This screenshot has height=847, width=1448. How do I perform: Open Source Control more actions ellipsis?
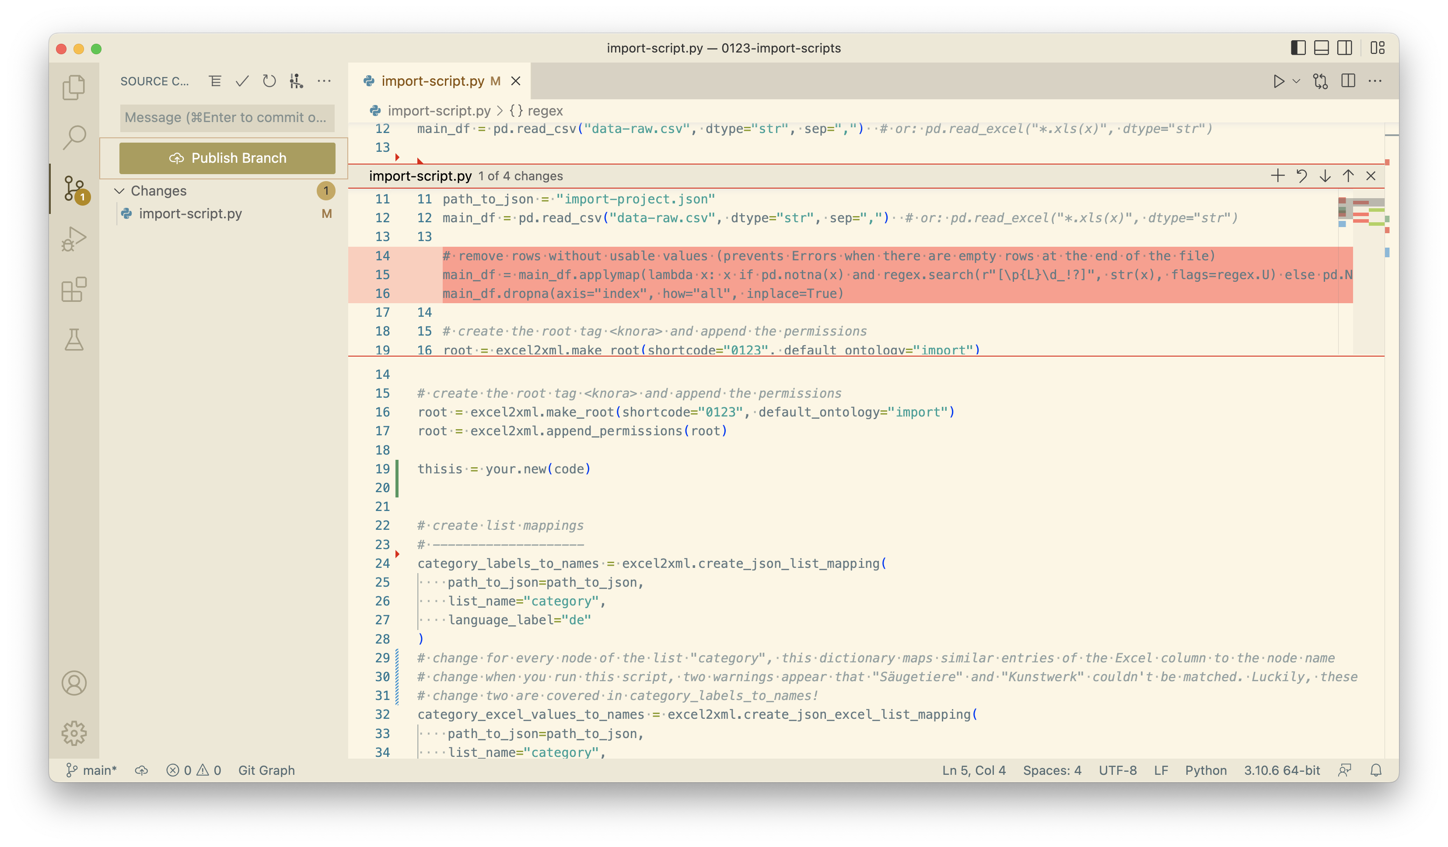324,81
